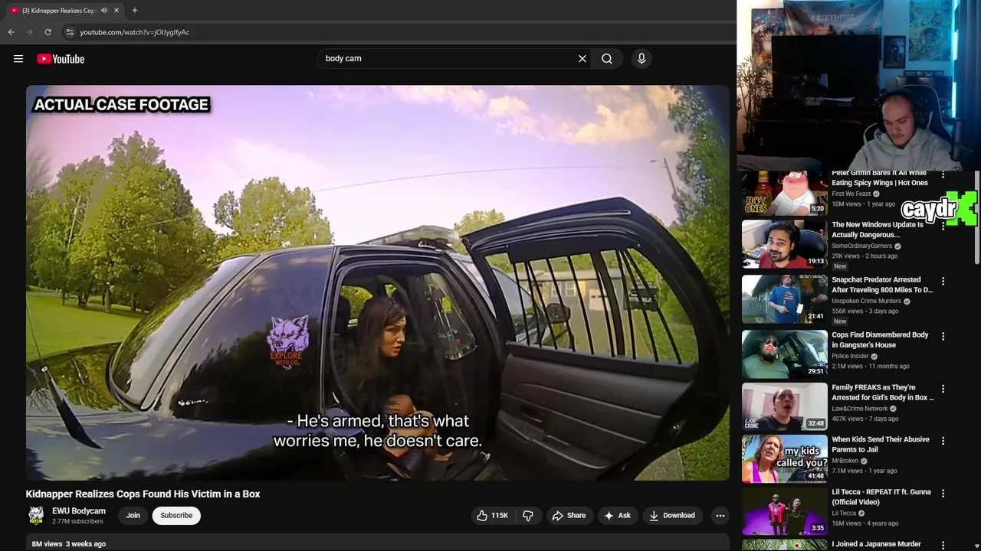Open options for Cops Find Dismembered Body video
This screenshot has width=981, height=551.
pos(943,336)
